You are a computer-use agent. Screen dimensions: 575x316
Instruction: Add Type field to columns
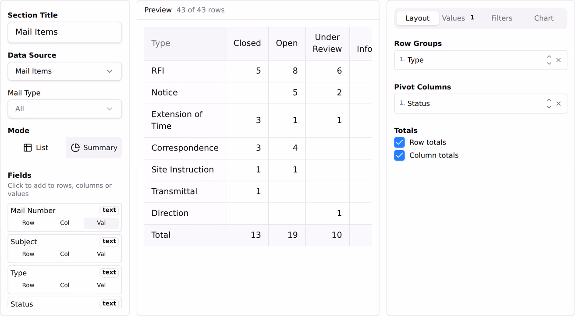click(65, 285)
